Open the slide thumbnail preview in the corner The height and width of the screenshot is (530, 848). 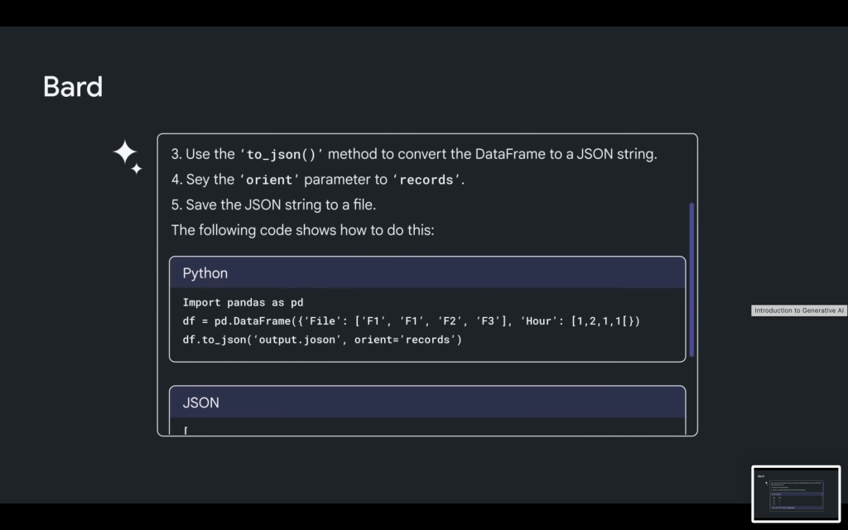[795, 494]
